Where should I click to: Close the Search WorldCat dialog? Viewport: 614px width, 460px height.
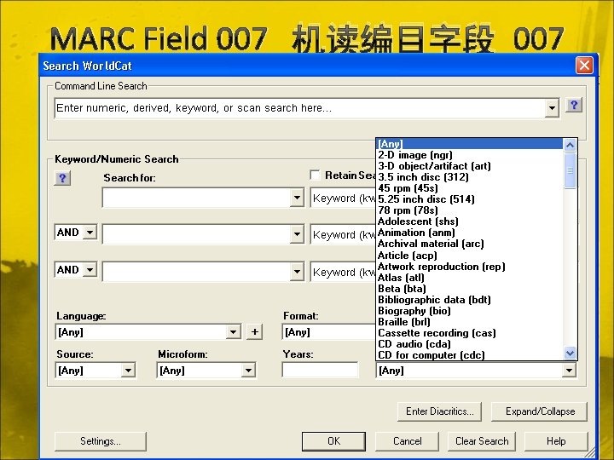584,66
